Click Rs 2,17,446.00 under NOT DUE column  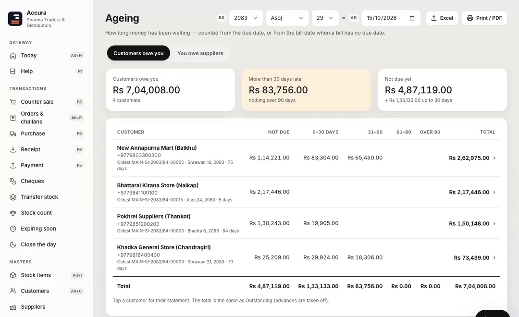(269, 192)
